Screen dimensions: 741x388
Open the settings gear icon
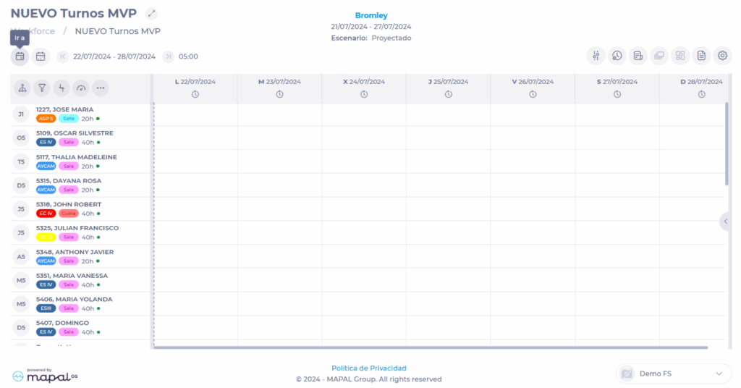click(722, 56)
